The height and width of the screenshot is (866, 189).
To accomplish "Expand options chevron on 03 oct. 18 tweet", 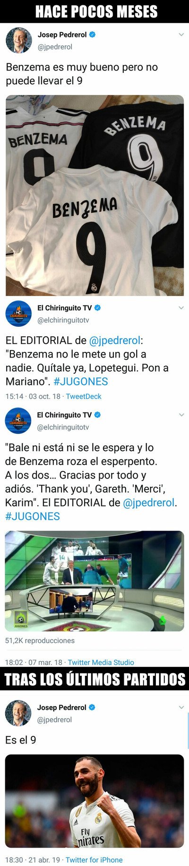I will point(181,308).
